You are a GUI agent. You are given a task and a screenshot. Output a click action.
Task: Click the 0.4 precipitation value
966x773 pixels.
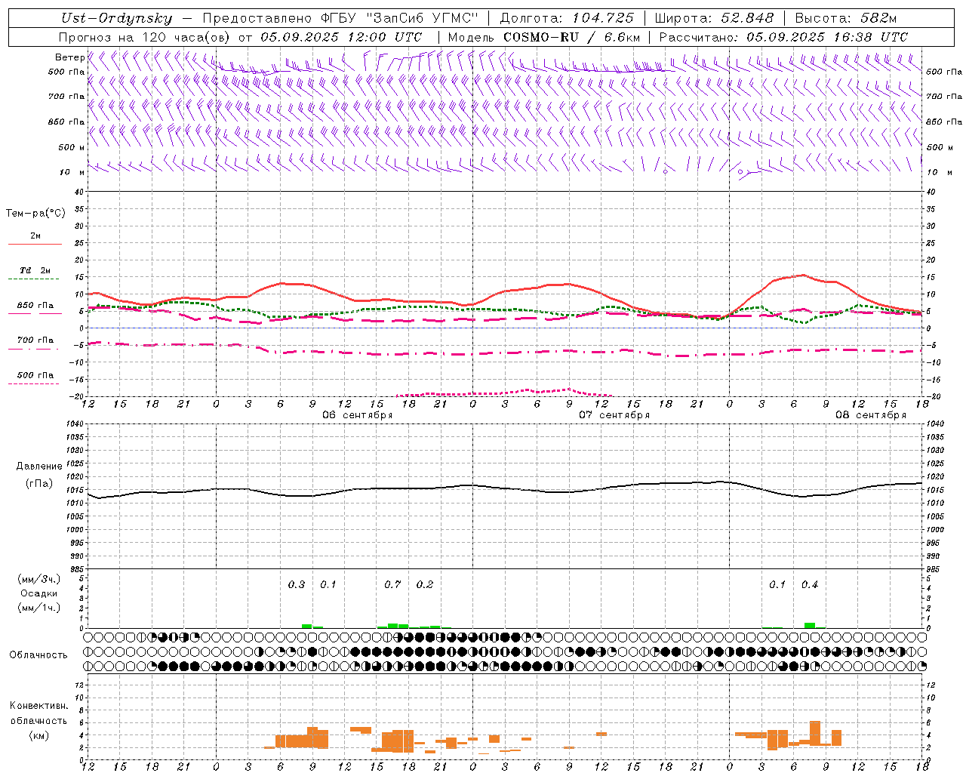810,585
